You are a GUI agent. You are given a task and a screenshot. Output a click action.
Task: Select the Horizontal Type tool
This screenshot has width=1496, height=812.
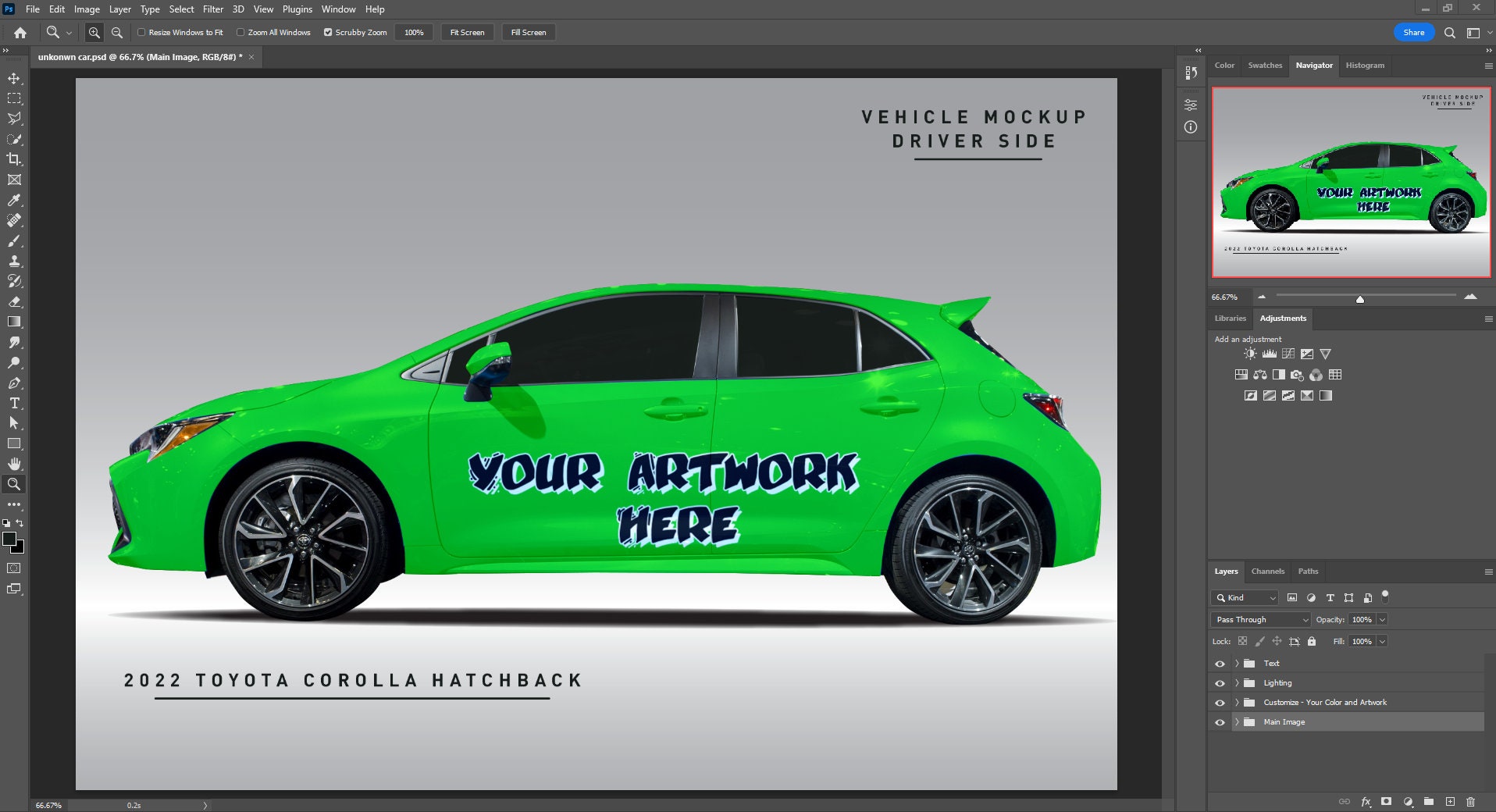coord(14,404)
